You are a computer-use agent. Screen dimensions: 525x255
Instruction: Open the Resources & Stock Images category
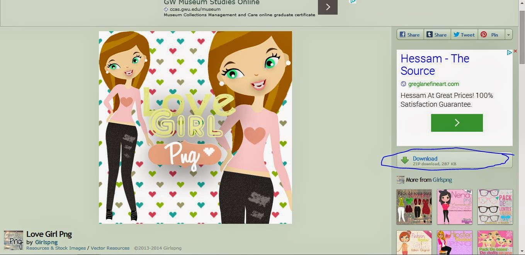pos(56,248)
